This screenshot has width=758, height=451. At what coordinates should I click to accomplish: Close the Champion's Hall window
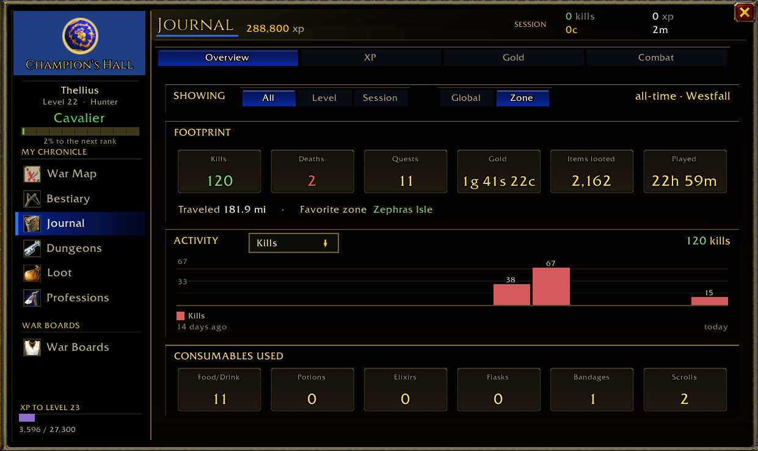click(743, 12)
